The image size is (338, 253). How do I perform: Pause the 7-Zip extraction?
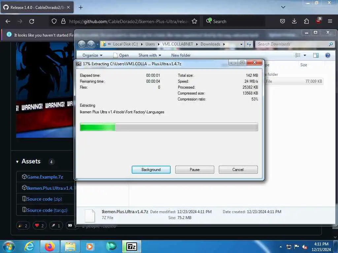coord(194,170)
